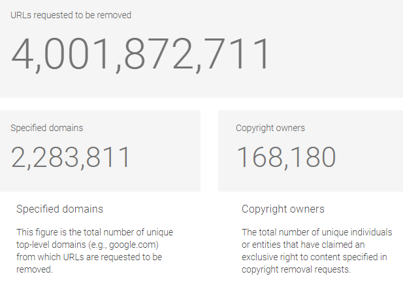Click 'exclusive right to content specified in' line
This screenshot has height=285, width=403.
pos(314,257)
